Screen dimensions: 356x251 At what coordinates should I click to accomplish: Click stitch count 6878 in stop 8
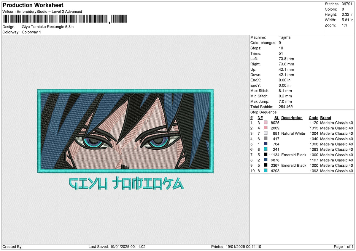point(275,160)
